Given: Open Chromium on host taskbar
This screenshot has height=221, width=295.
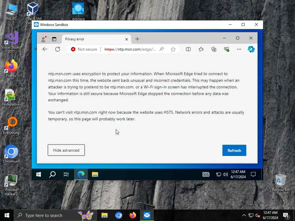Looking at the screenshot, I should pyautogui.click(x=118, y=215).
